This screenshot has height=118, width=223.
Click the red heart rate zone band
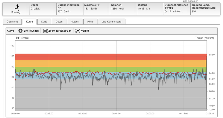[x=111, y=57]
